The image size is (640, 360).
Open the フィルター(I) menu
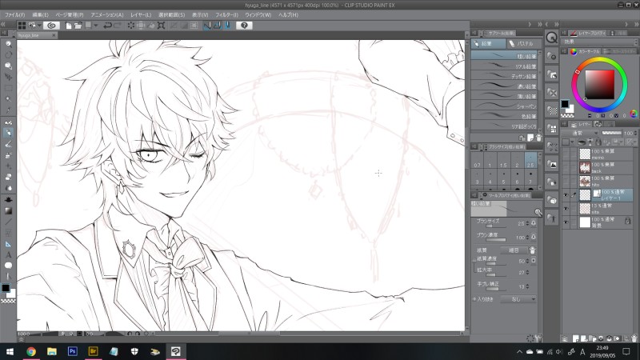[226, 14]
